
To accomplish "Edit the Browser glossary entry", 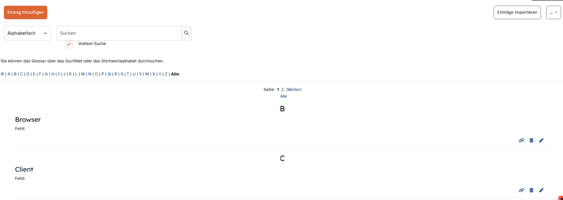I will pos(541,140).
